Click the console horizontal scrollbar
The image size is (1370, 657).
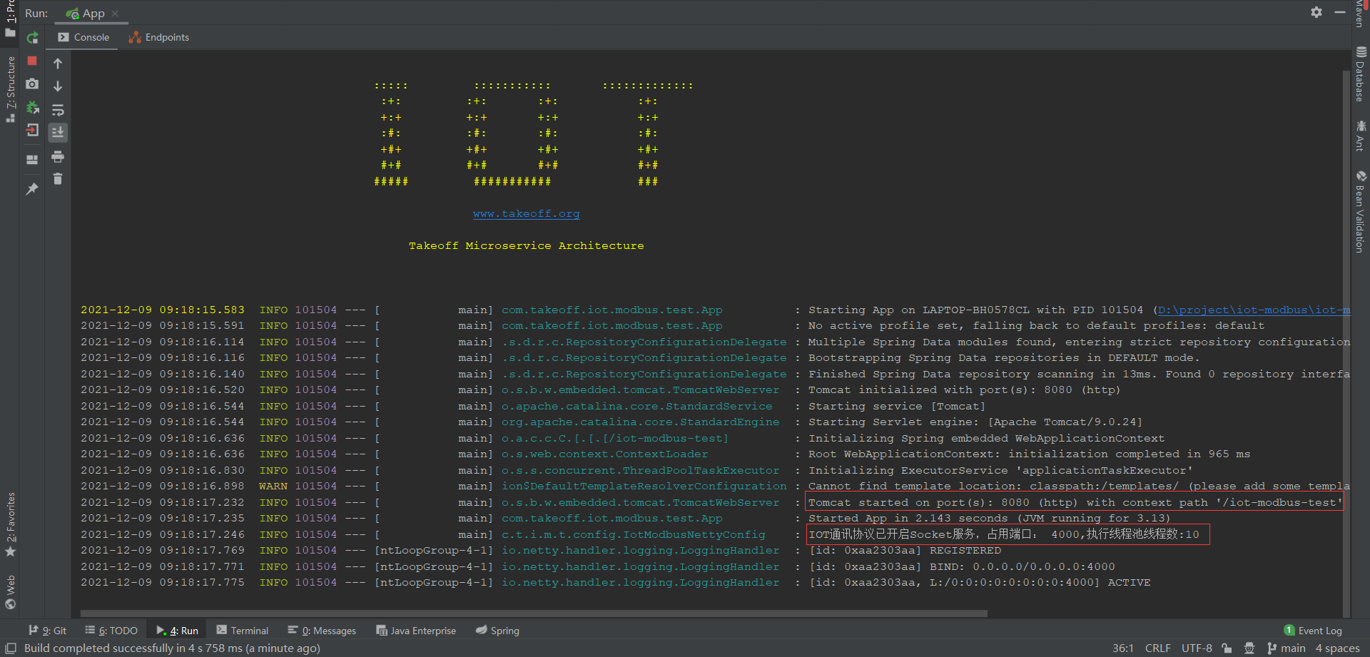[534, 613]
